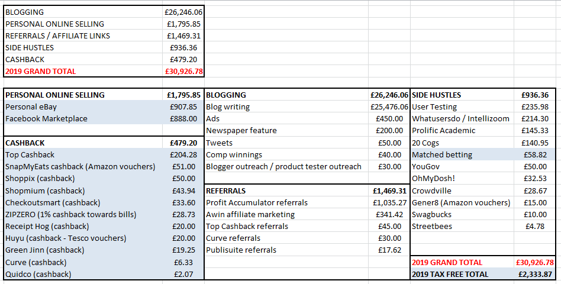
Task: Select the summary REFERRALS / AFFILIATE LINKS cell
Action: [83, 35]
